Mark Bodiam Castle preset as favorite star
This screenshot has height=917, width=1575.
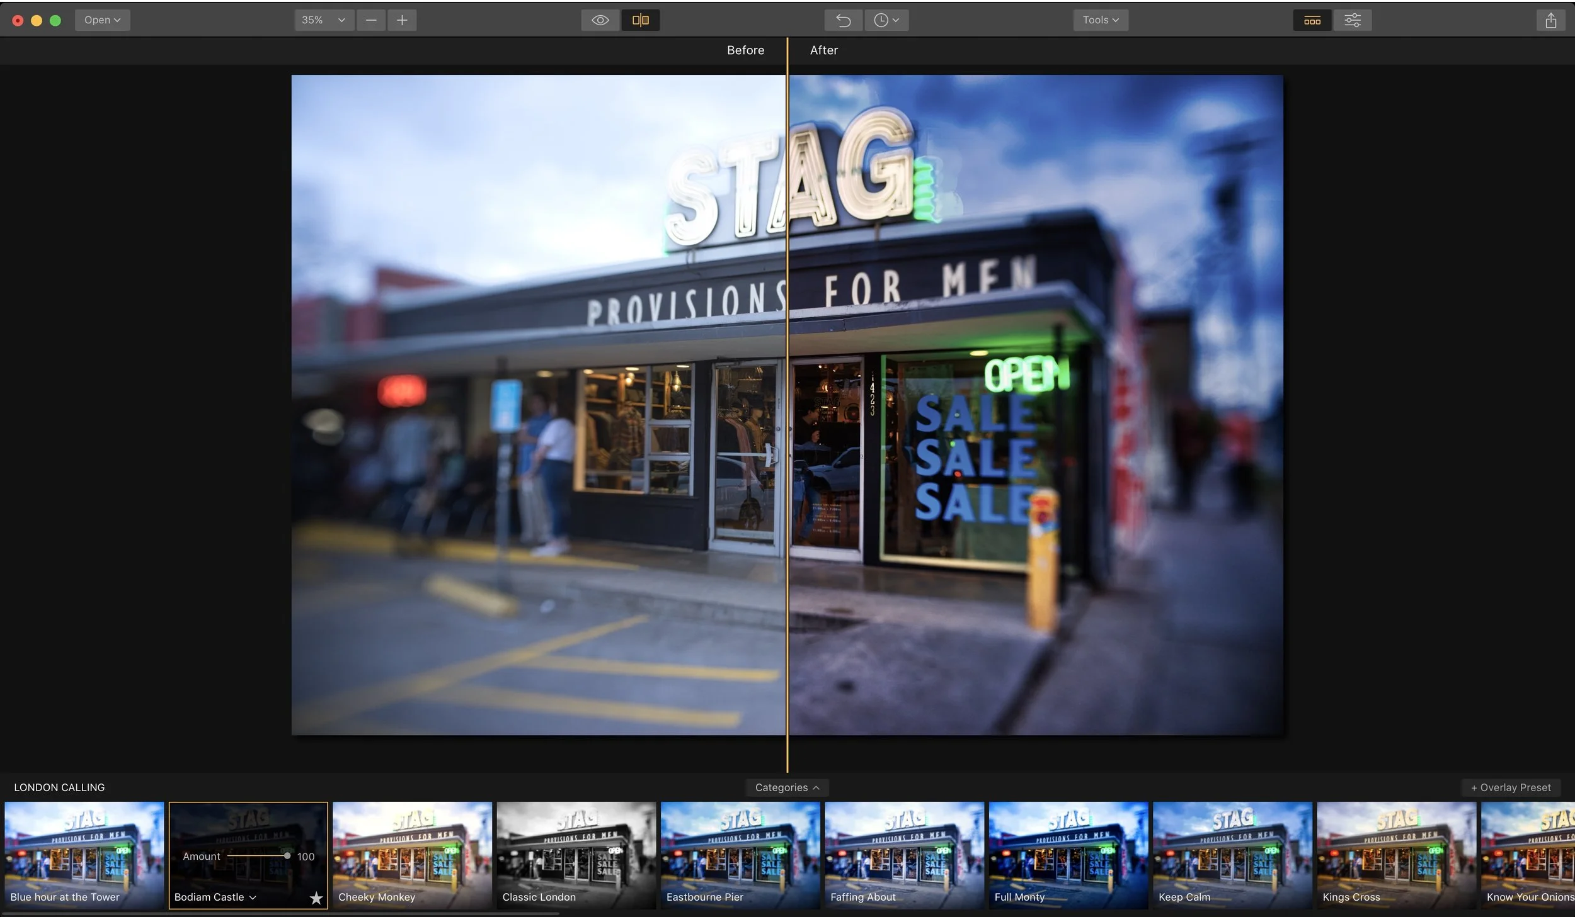316,898
